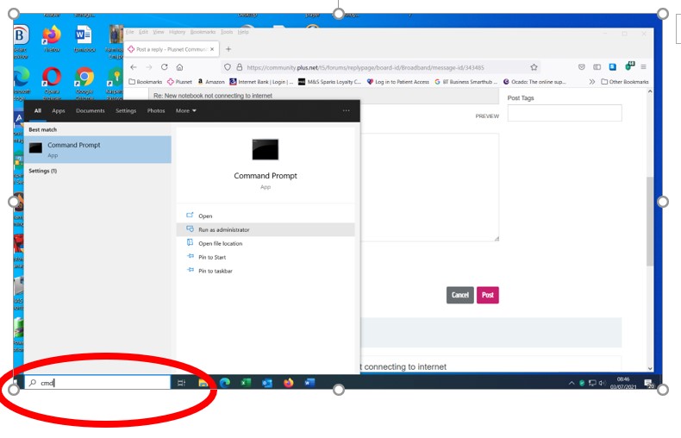Open the BT Business Smarthub bookmark
This screenshot has height=438, width=681.
466,82
